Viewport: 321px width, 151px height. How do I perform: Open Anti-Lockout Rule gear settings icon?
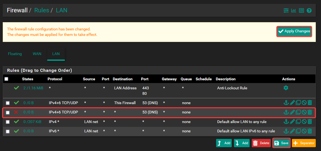(x=286, y=88)
